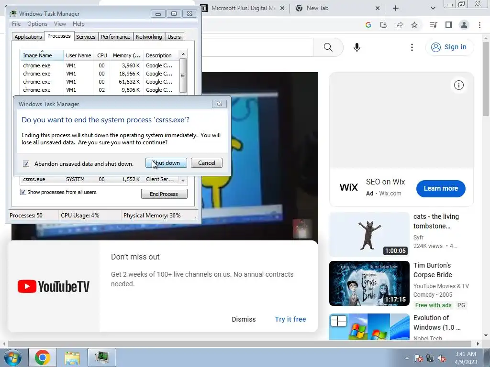
Task: Open the Options menu in Task Manager
Action: [37, 24]
